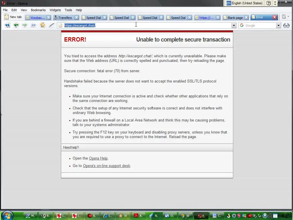Close the https:// tab
293x220 pixels.
[218, 17]
